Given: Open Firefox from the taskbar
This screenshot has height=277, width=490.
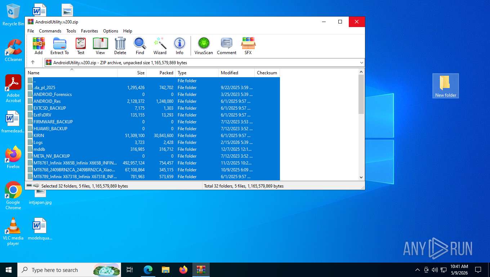Looking at the screenshot, I should point(183,270).
